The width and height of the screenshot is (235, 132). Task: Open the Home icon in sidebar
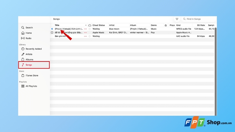[x=23, y=33]
